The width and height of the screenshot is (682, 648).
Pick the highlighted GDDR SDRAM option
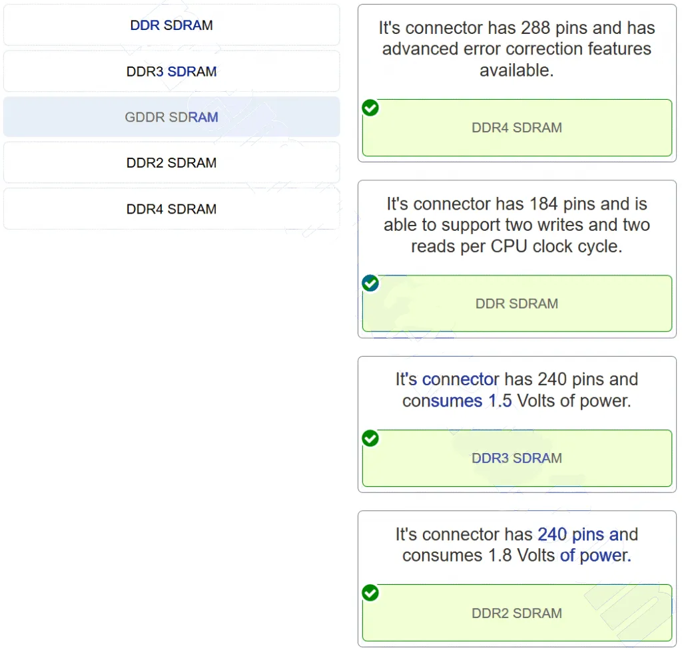[171, 117]
